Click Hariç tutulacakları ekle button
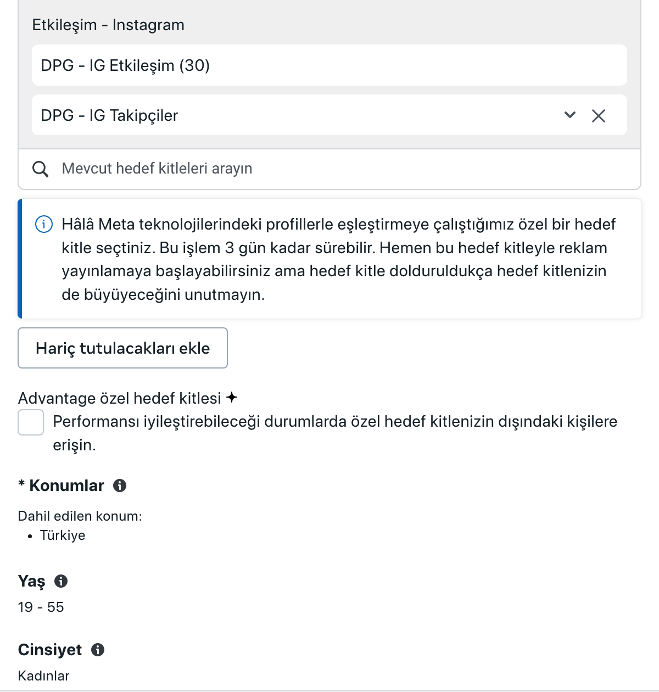Screen dimensions: 659x692 [x=123, y=348]
